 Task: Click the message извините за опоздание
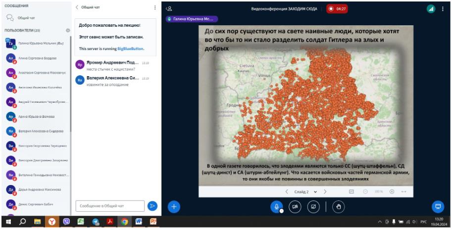tap(107, 85)
